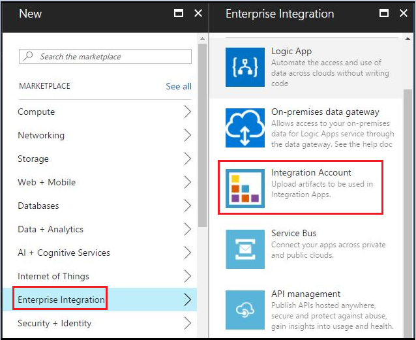Click the Logic App icon
Image resolution: width=416 pixels, height=340 pixels.
tap(245, 67)
